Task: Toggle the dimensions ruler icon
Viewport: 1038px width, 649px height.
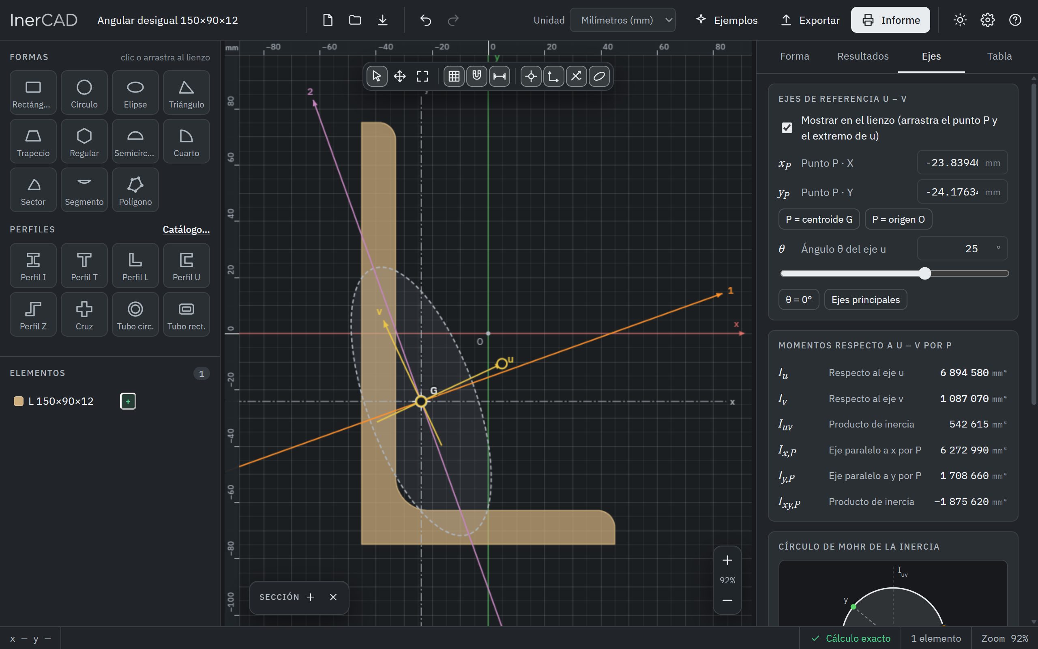Action: click(499, 76)
